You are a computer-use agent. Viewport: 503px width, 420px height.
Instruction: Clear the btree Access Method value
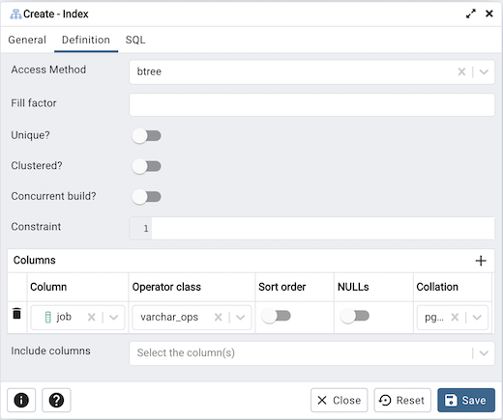(x=461, y=71)
